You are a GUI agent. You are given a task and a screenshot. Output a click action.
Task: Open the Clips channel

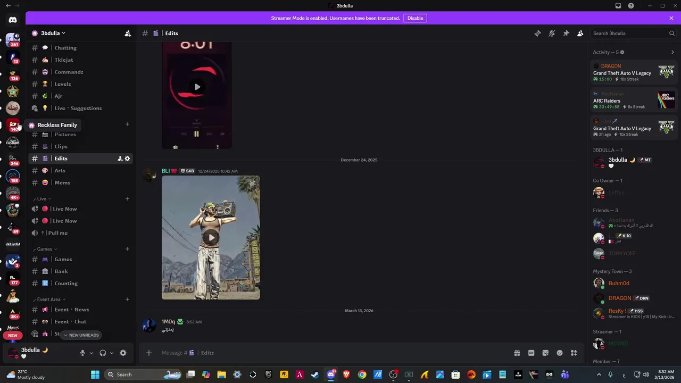[81, 146]
